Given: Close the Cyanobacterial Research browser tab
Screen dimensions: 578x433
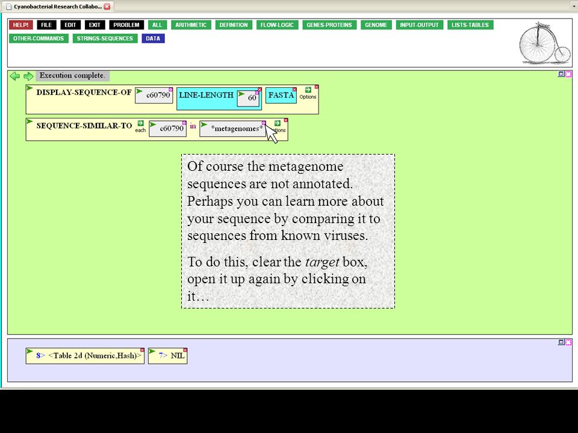Looking at the screenshot, I should (x=107, y=6).
